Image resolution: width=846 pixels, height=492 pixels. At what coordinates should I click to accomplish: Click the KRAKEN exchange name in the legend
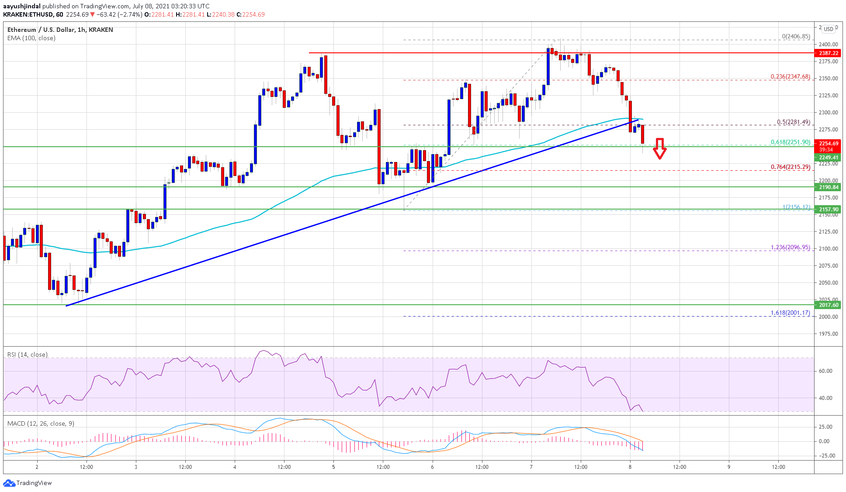click(x=101, y=30)
